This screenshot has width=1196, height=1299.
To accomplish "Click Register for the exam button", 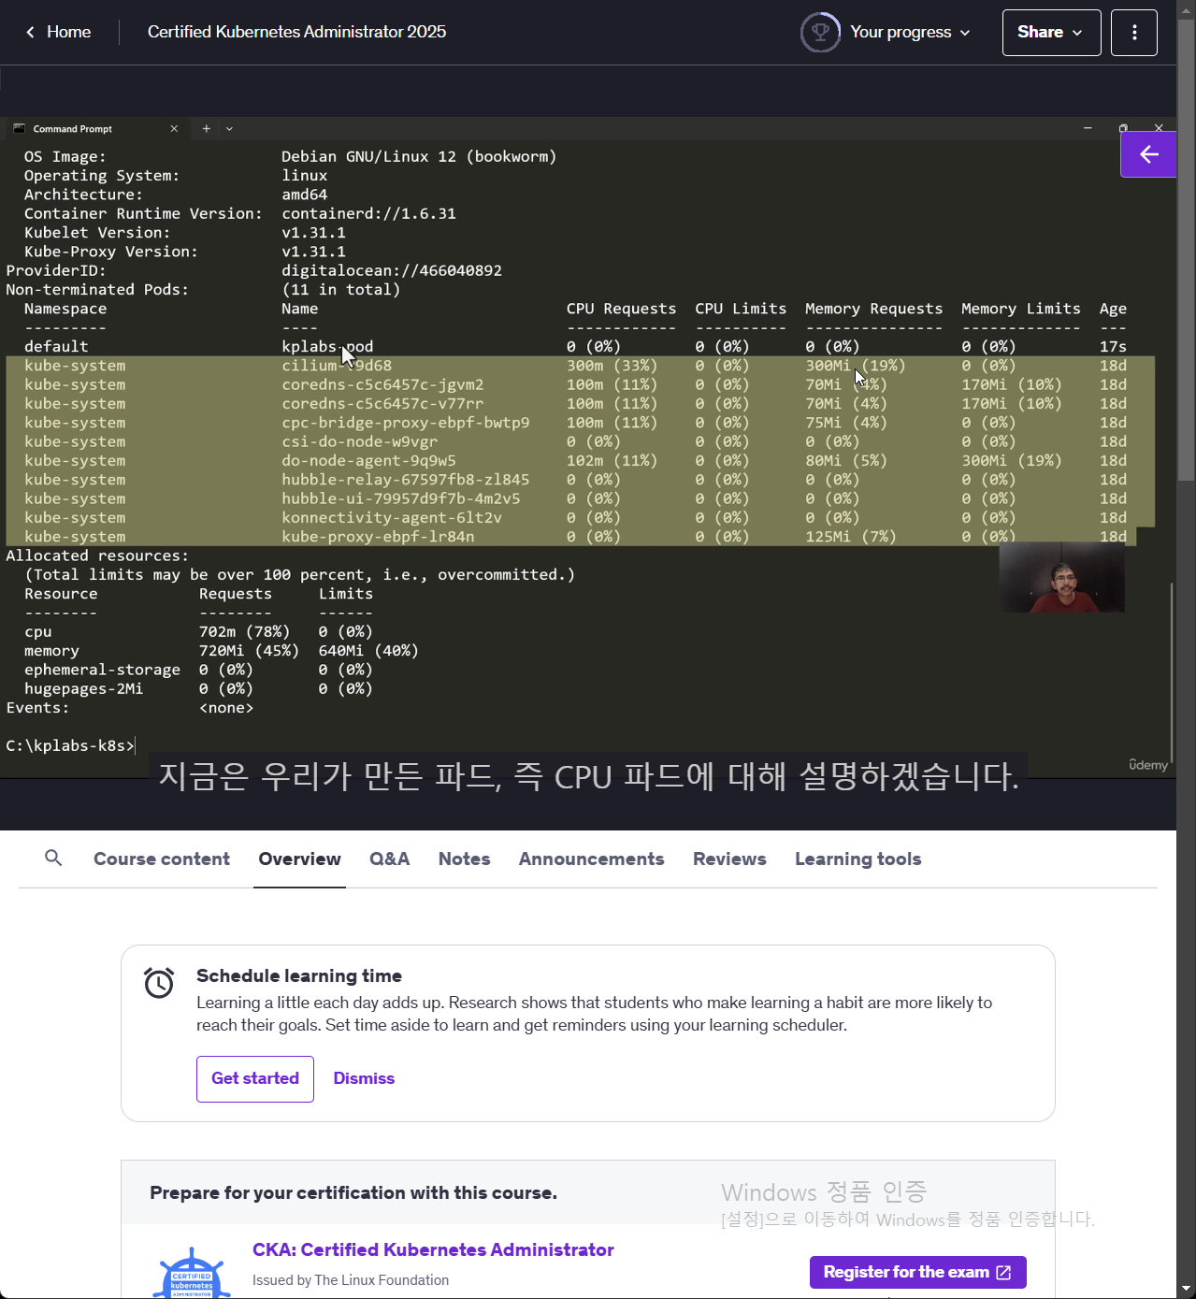I will (x=917, y=1272).
